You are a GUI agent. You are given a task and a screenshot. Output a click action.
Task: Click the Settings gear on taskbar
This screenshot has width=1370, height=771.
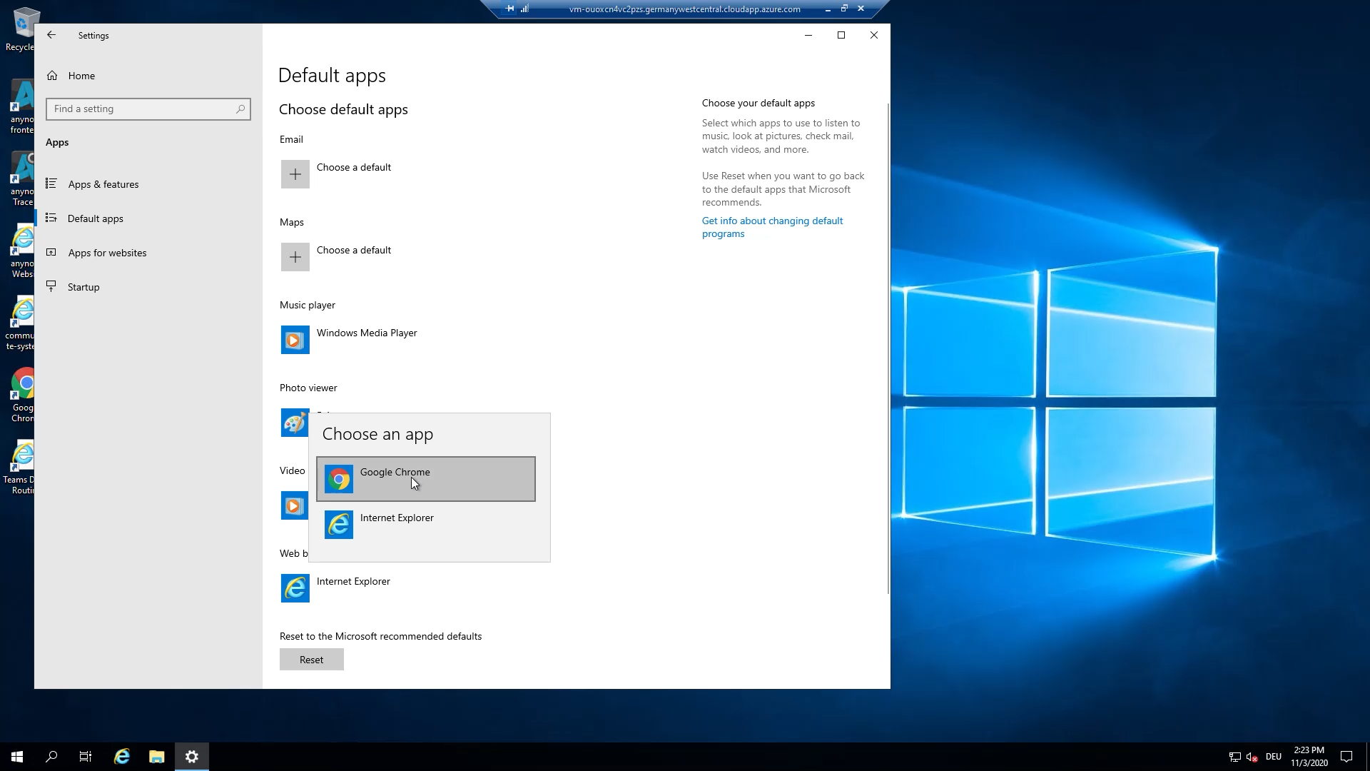click(192, 757)
